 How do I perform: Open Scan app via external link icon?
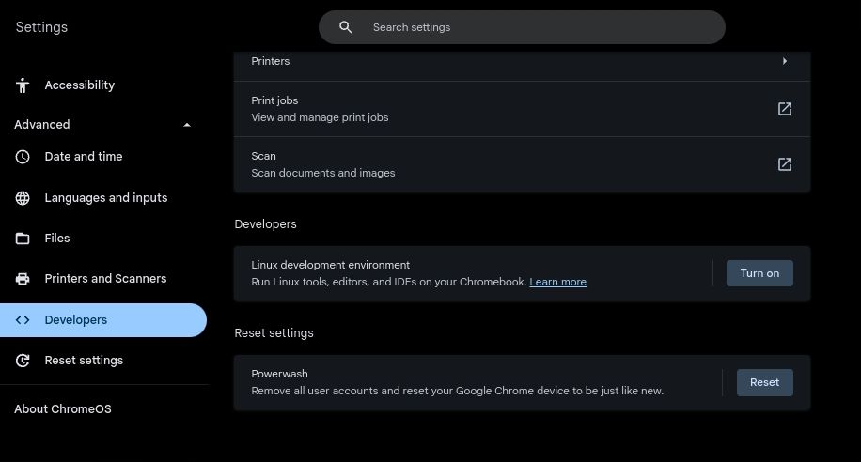point(785,164)
